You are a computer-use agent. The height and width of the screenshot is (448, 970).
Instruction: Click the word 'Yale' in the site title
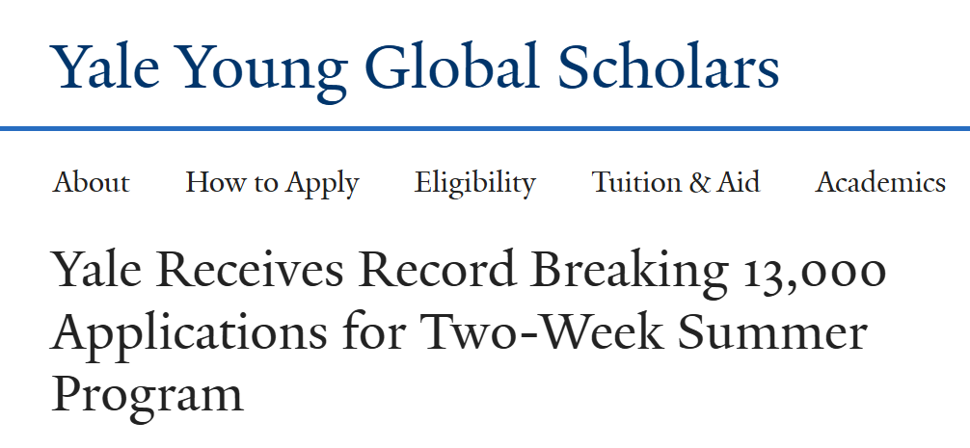pos(107,66)
